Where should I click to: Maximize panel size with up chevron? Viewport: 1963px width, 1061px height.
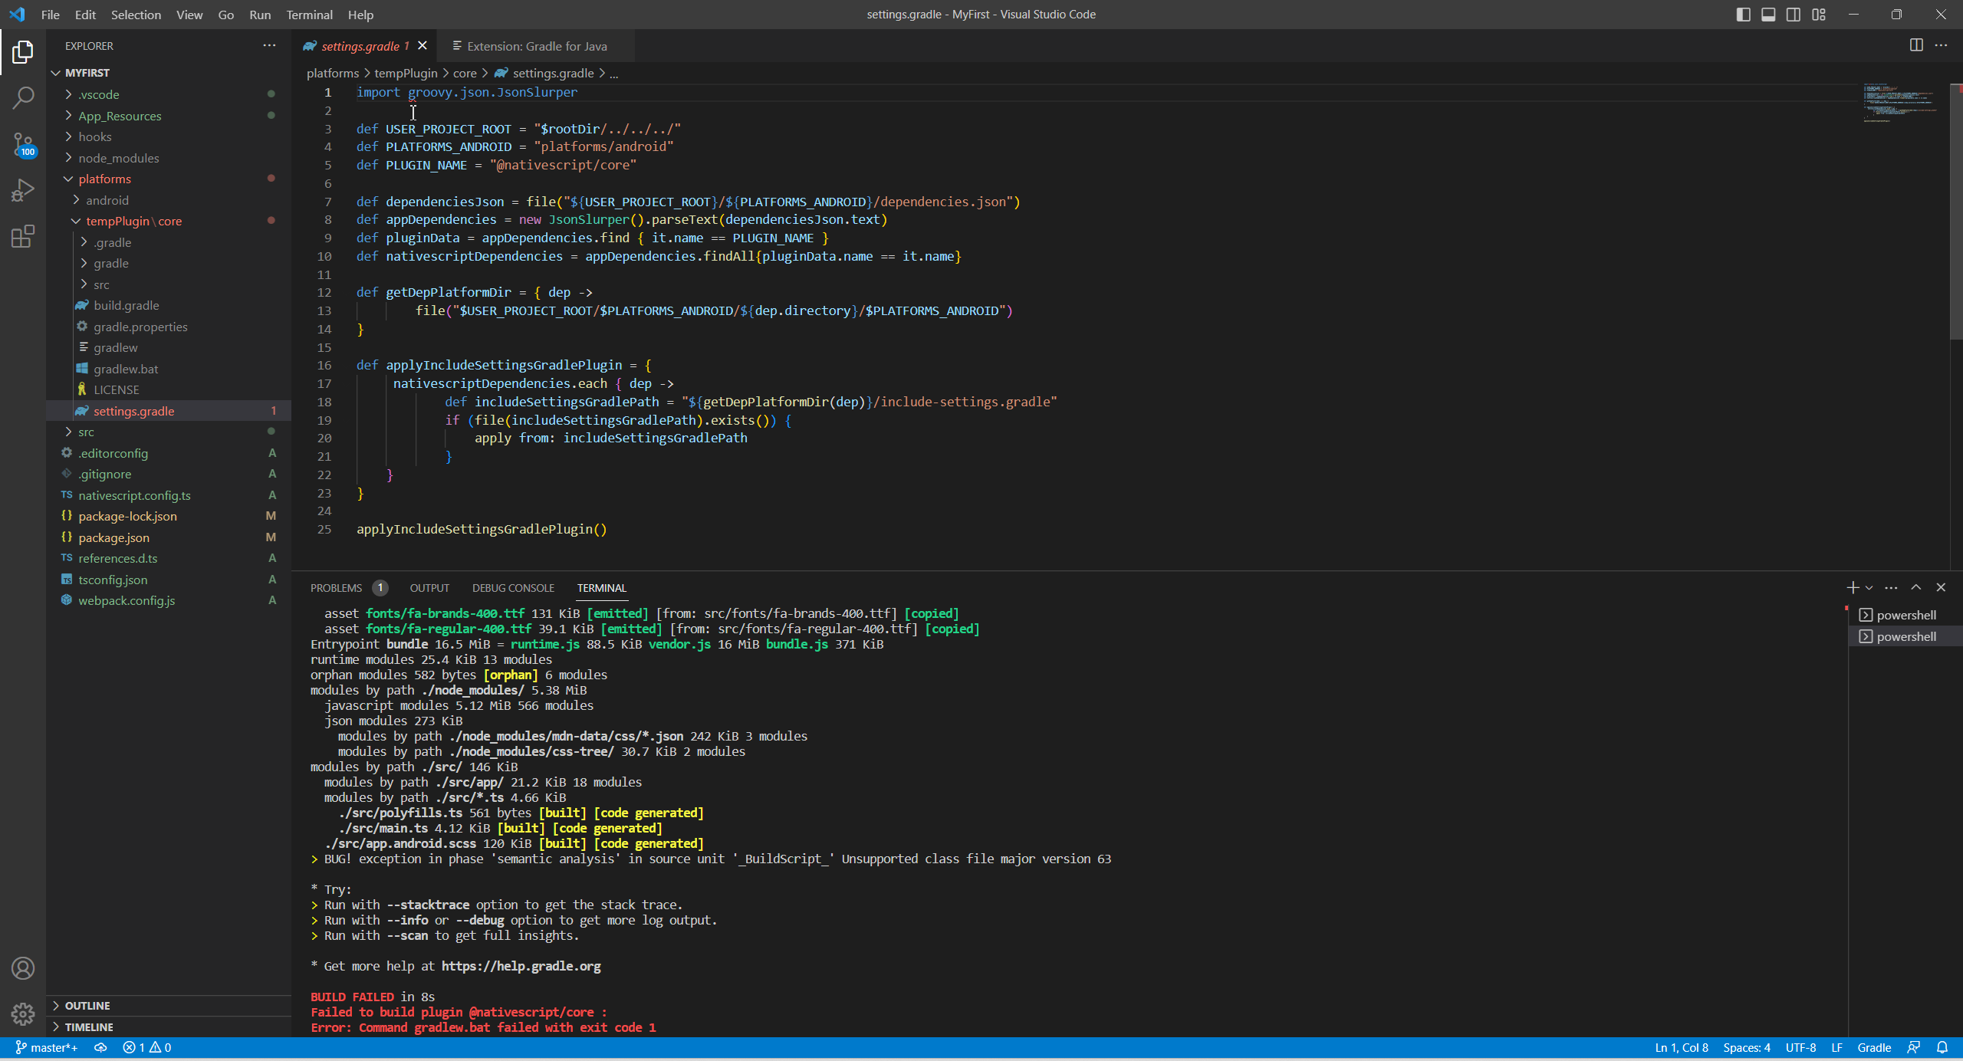1915,587
